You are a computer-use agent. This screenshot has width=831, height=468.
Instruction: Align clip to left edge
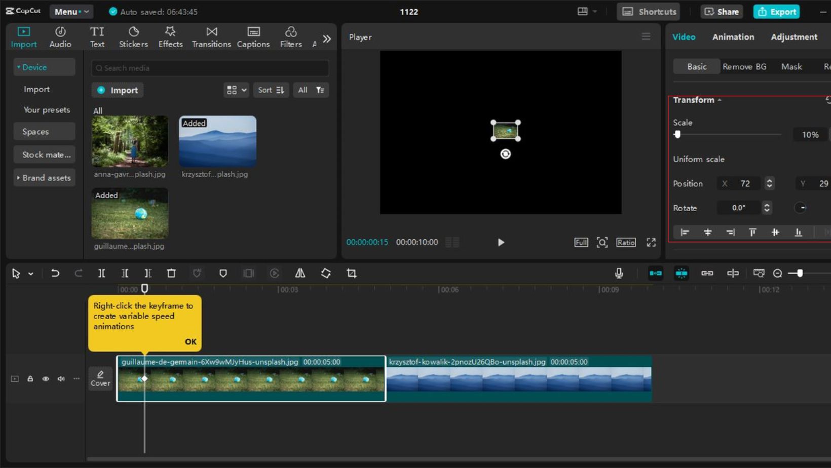coord(685,232)
